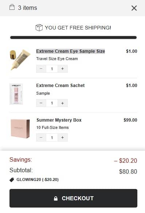Screen dimensions: 145x213
Task: Click the eye cream tube thumbnail
Action: [x=20, y=60]
